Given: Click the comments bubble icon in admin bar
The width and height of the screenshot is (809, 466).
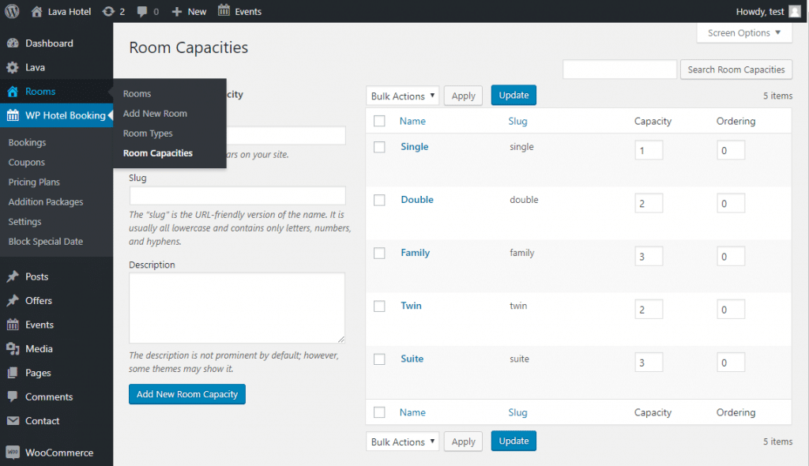Looking at the screenshot, I should tap(141, 11).
